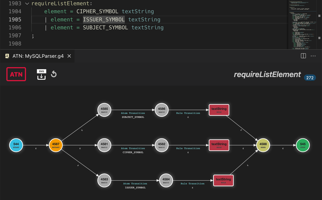
Task: Open the editor More Actions menu
Action: (313, 56)
